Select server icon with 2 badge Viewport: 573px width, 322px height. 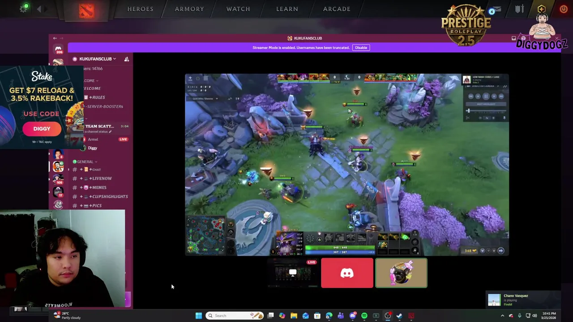58,154
